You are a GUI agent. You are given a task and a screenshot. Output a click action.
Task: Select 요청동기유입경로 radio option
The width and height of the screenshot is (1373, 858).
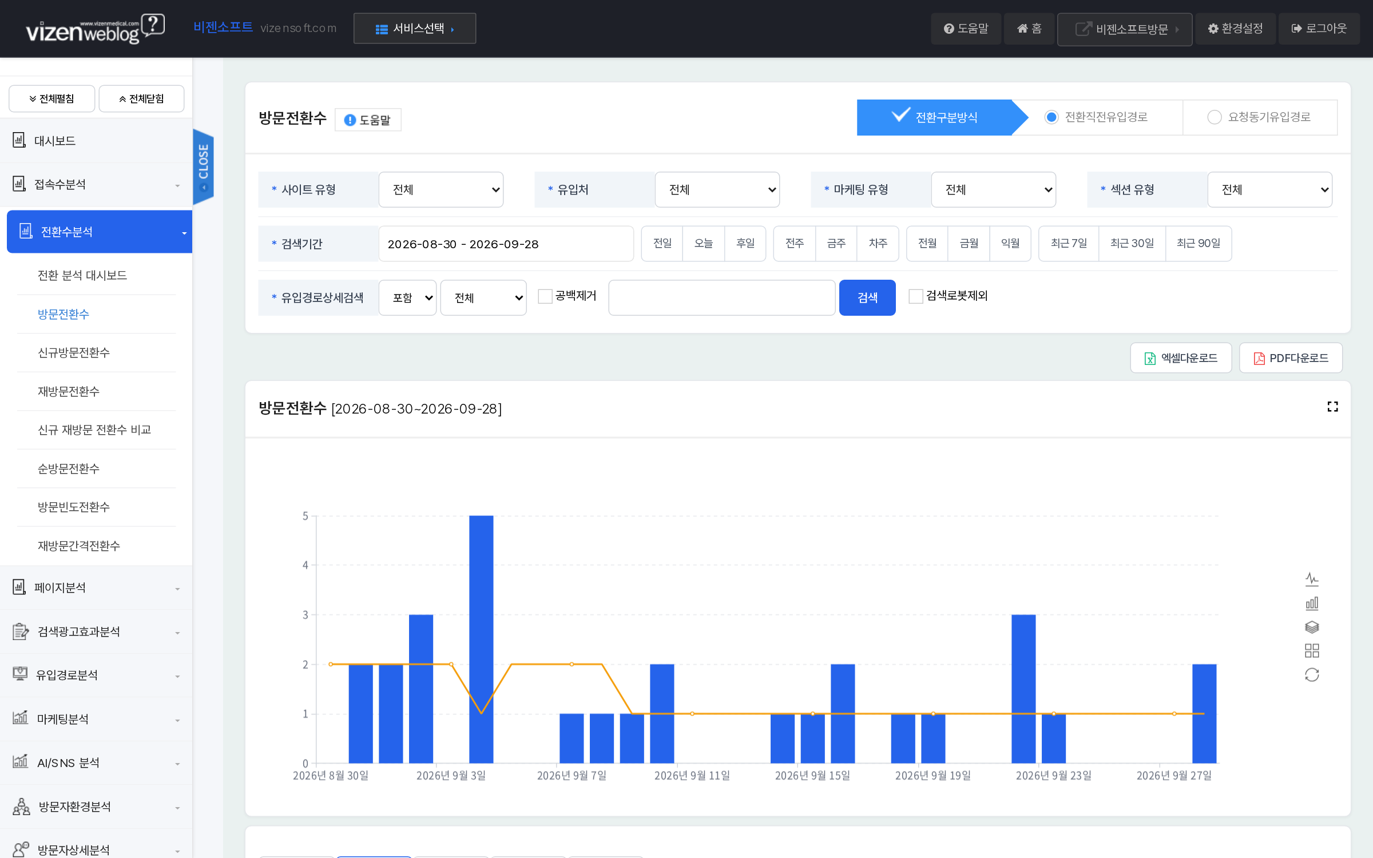1214,117
